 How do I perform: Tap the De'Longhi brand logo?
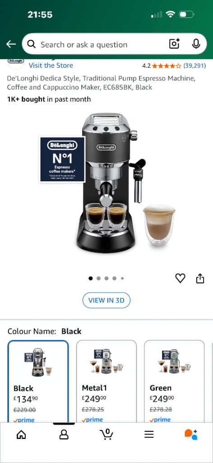[x=16, y=62]
